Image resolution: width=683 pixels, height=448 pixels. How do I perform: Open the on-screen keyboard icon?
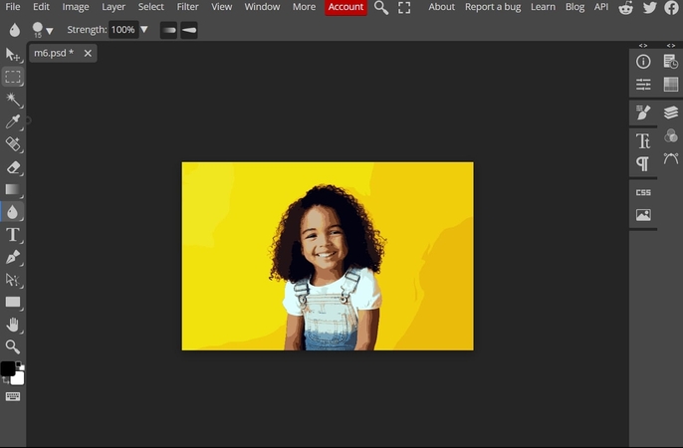(x=13, y=396)
